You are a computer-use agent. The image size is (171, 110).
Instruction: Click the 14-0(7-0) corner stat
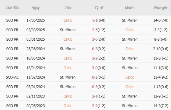tap(161, 20)
